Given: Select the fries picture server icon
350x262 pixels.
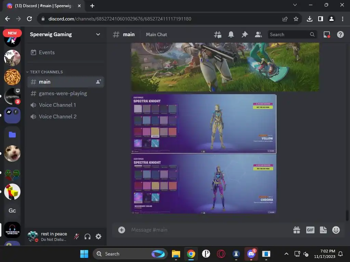Looking at the screenshot, I should [x=12, y=77].
